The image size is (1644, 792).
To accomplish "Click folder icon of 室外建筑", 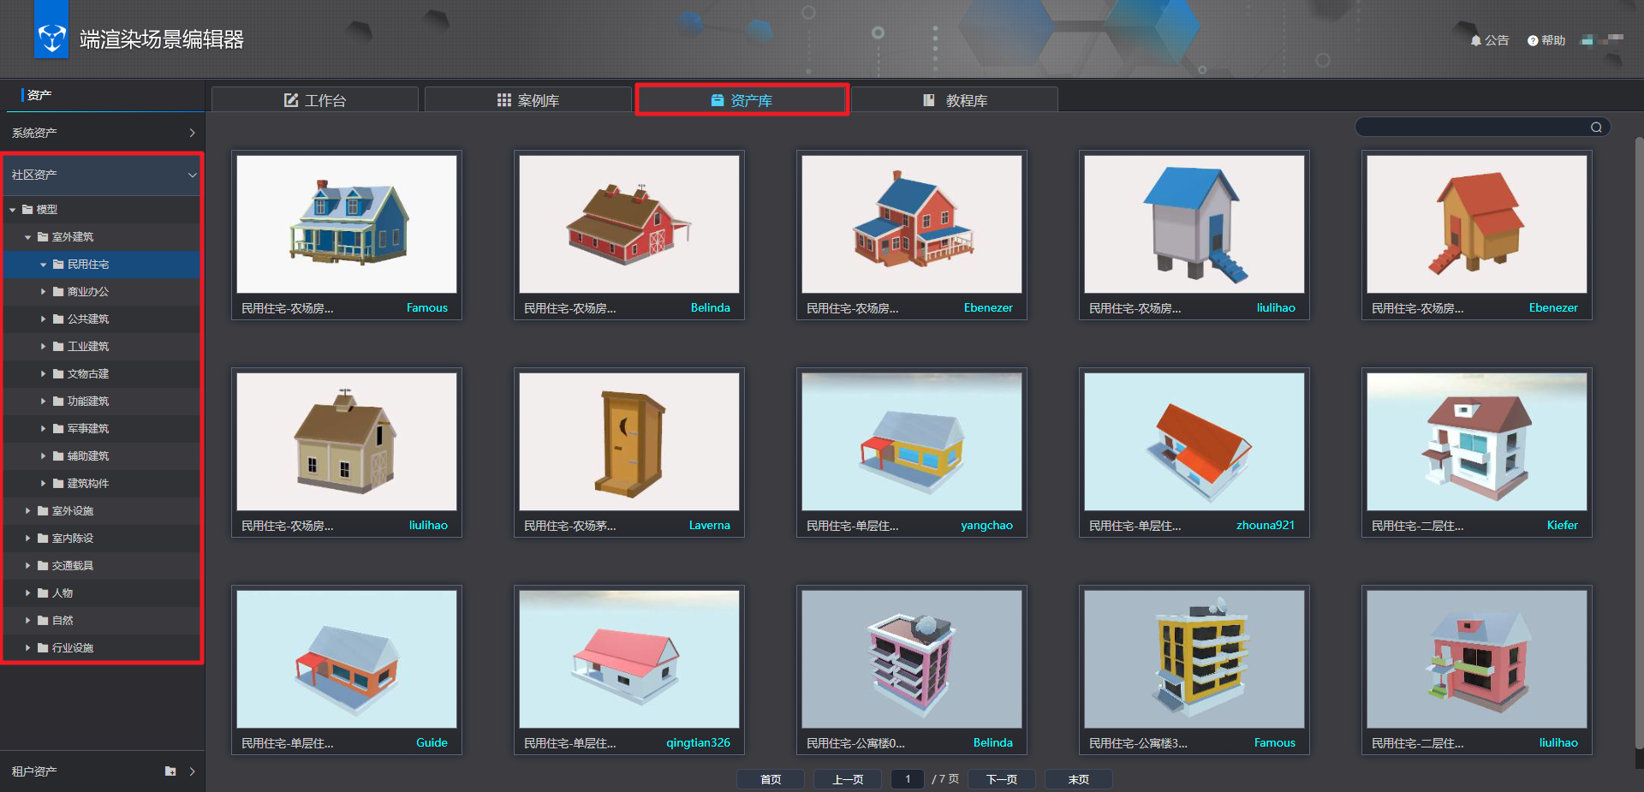I will point(43,237).
